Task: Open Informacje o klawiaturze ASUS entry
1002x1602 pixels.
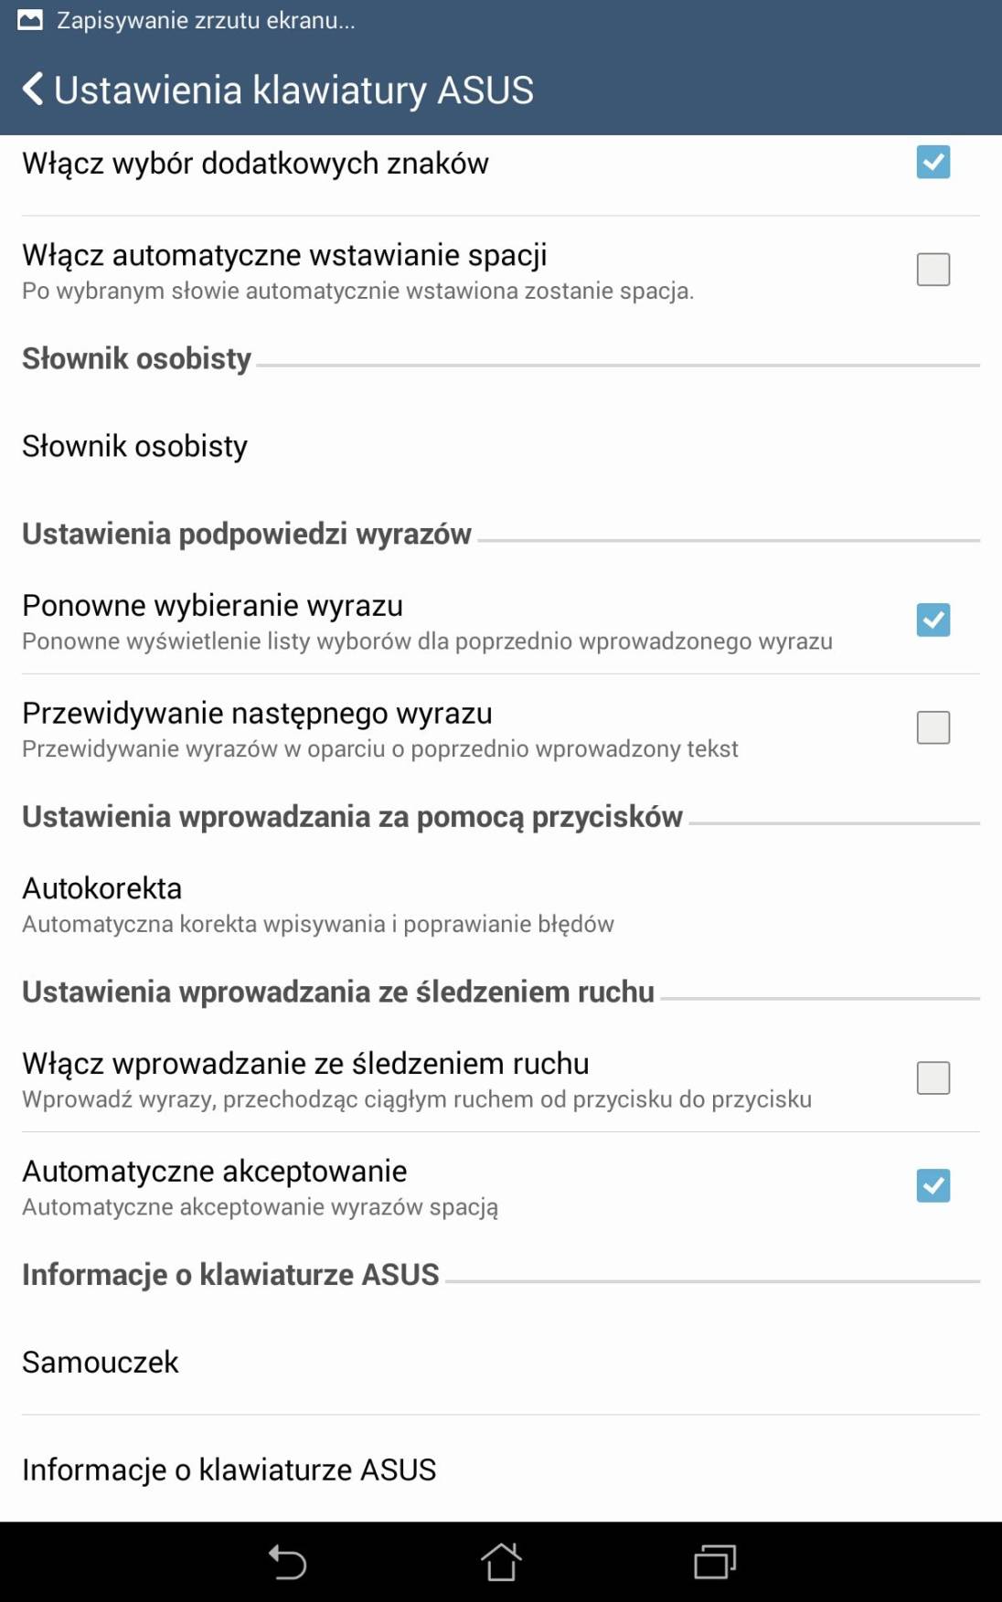Action: click(x=501, y=1469)
